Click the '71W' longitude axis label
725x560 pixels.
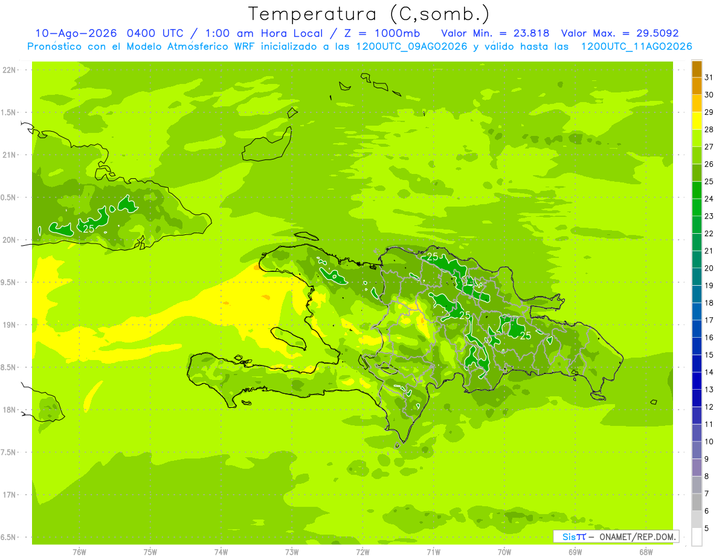point(433,552)
